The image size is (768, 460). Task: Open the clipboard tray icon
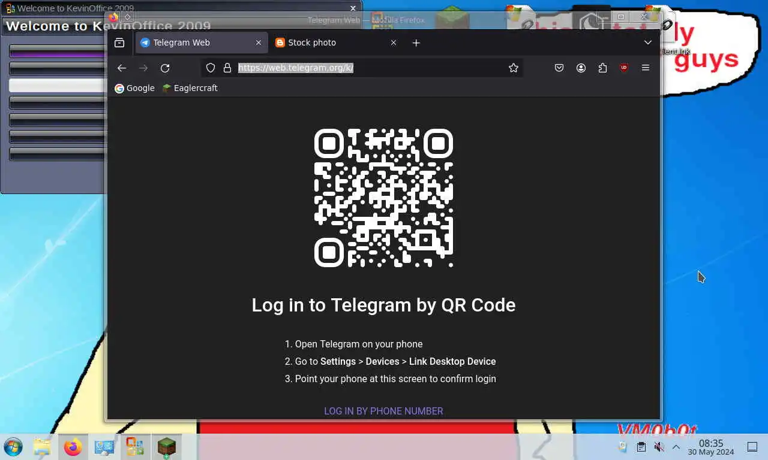[x=641, y=447]
